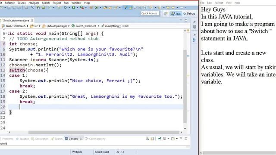Click the second icon in the right trim bar

pos(194,27)
